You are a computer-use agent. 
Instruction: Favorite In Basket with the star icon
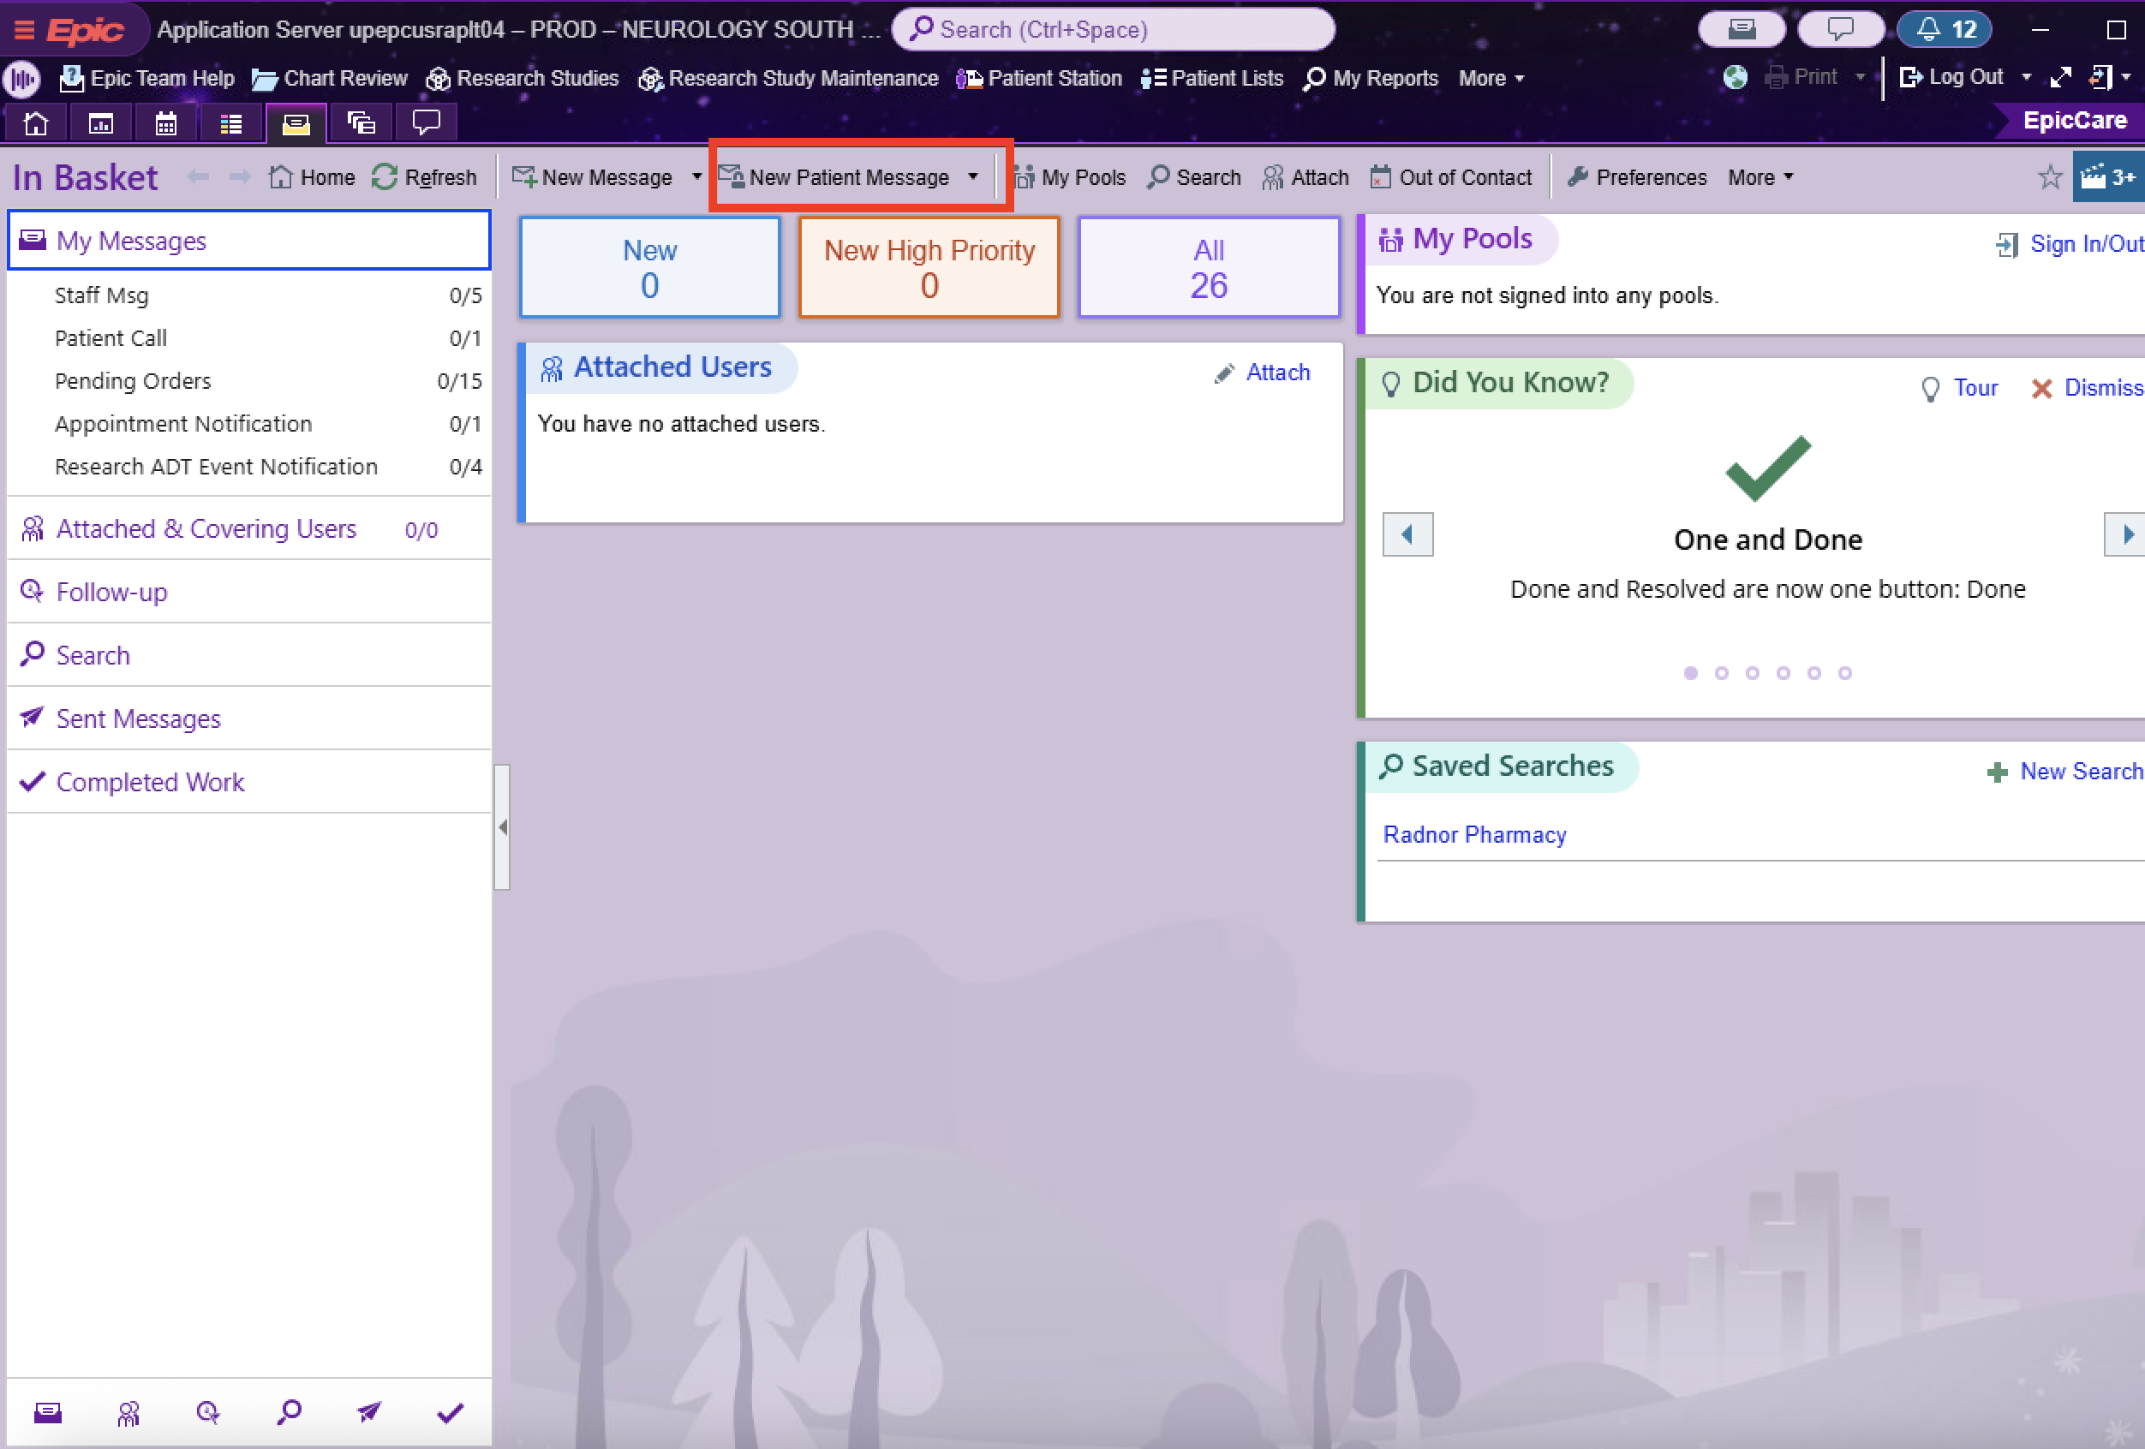[2050, 177]
